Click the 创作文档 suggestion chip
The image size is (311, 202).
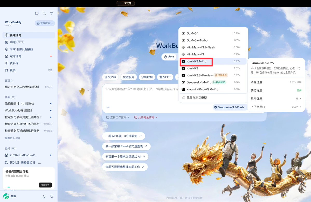pos(110,77)
